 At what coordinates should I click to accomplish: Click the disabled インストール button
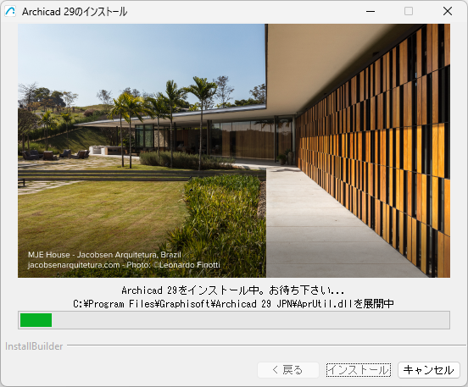click(x=358, y=370)
